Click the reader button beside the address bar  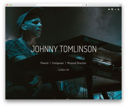click(86, 5)
